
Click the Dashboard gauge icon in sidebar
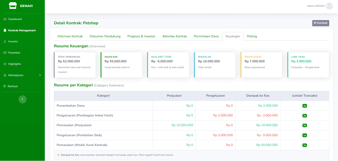(5, 19)
